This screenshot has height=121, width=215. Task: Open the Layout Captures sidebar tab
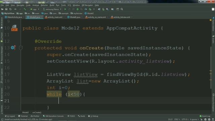[x=2, y=76]
